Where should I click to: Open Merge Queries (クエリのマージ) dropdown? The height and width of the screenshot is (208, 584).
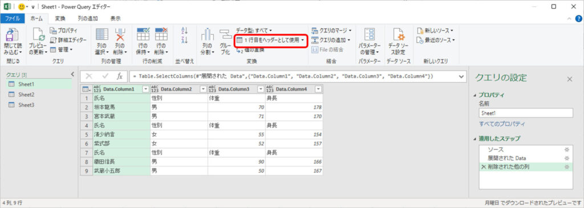tap(331, 30)
